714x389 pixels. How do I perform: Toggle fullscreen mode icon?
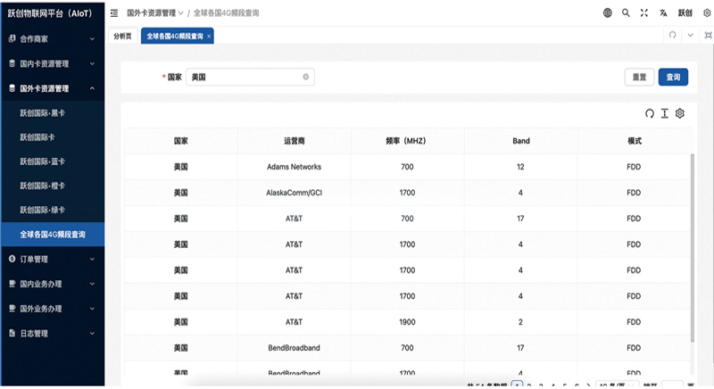pyautogui.click(x=644, y=13)
